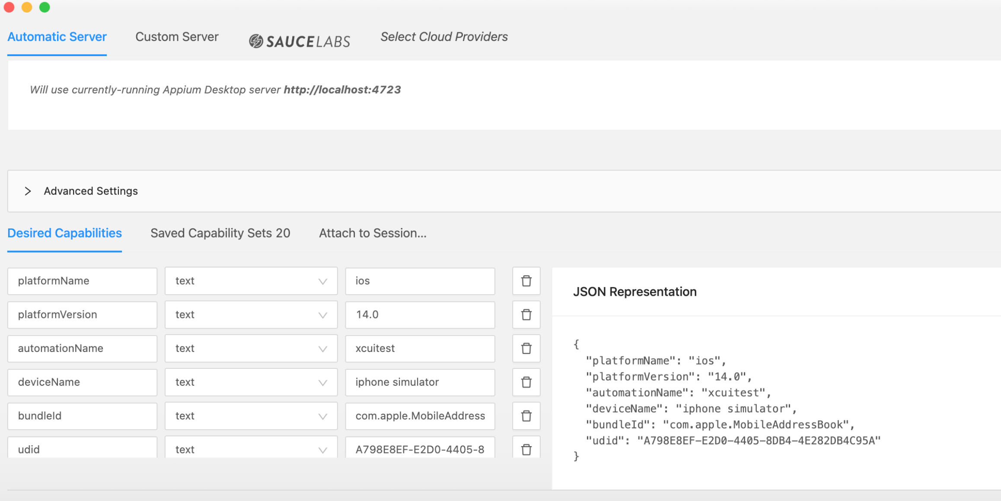Remove the deviceName capability with trash icon
1001x501 pixels.
click(526, 382)
